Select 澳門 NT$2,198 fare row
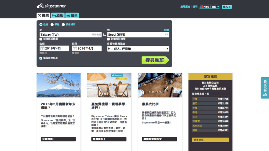Screen dimensions: 269x151 point(210,103)
